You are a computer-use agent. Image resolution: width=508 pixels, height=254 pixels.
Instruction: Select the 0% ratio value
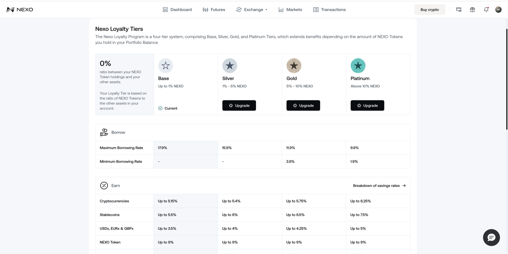(x=105, y=63)
